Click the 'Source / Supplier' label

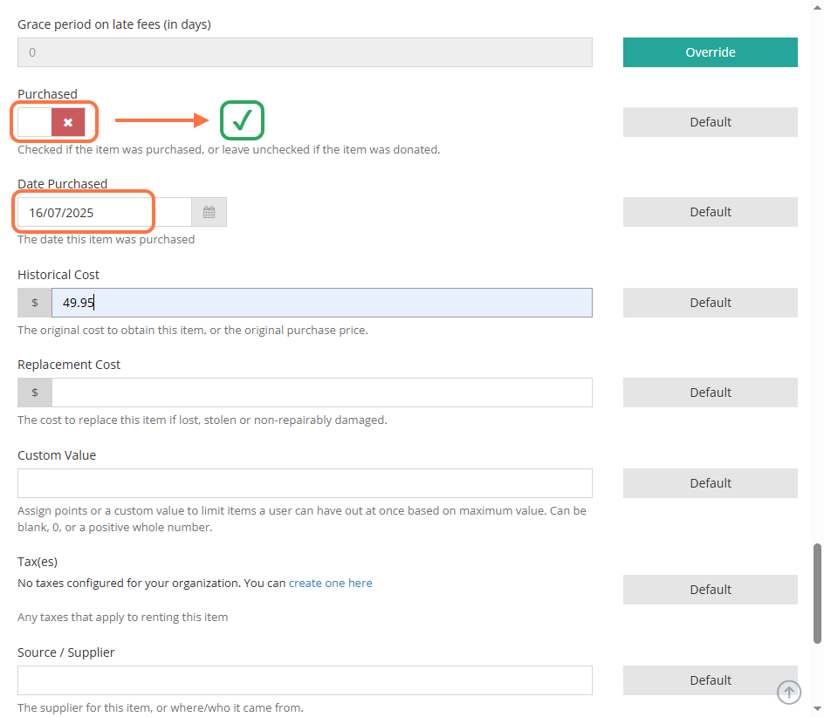[x=65, y=652]
